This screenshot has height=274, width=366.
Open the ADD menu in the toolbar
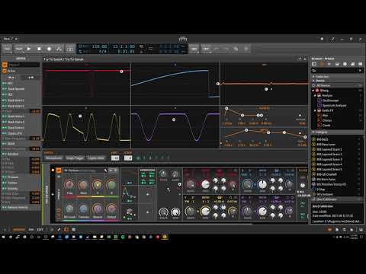[194, 49]
